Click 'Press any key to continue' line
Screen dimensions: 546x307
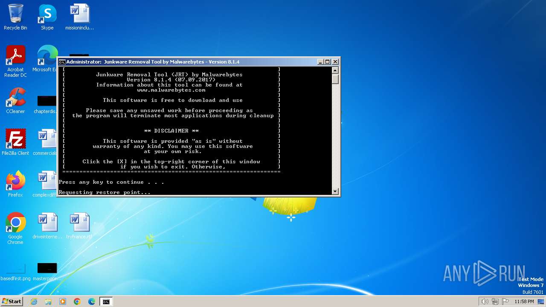pos(111,182)
